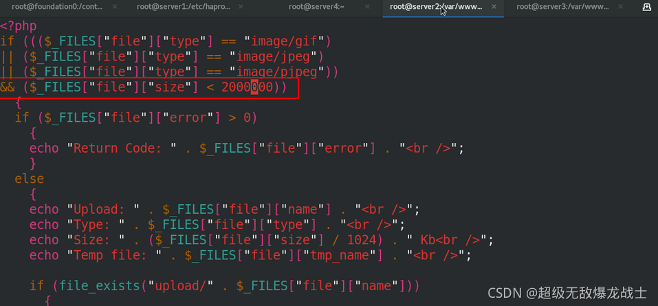
Task: Click the "Upload: " echo string
Action: pyautogui.click(x=103, y=208)
